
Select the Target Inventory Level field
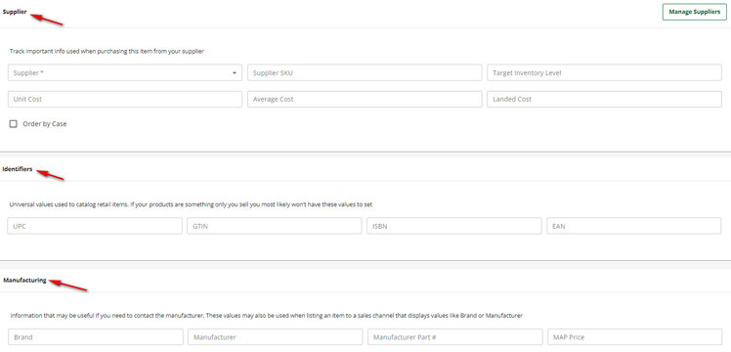604,72
